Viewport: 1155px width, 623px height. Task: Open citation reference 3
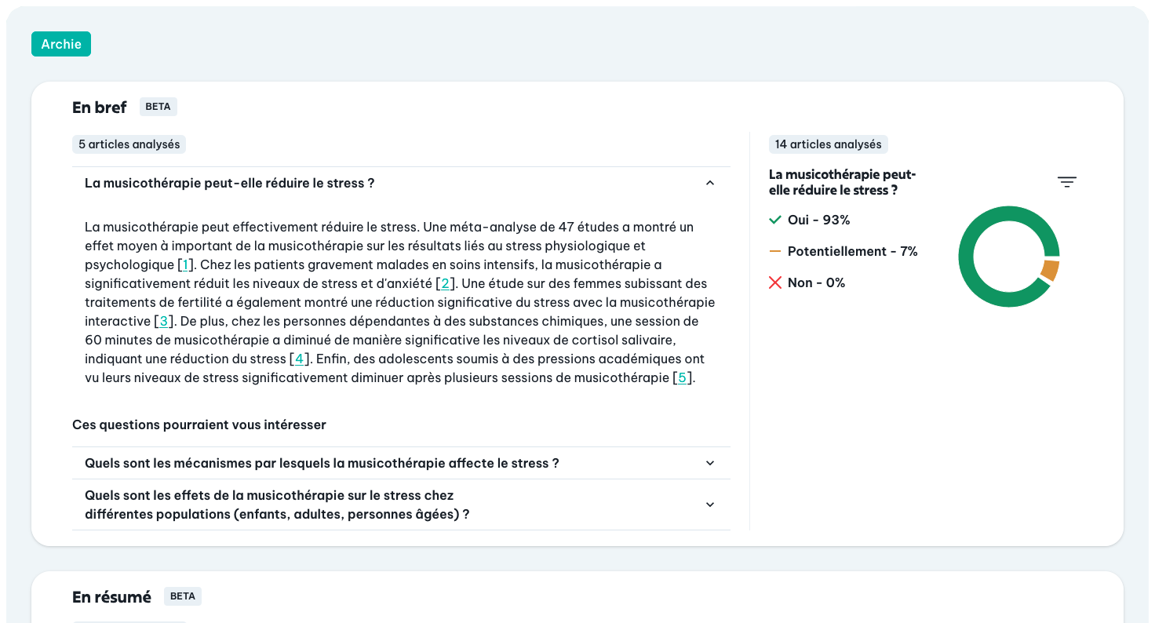click(163, 321)
